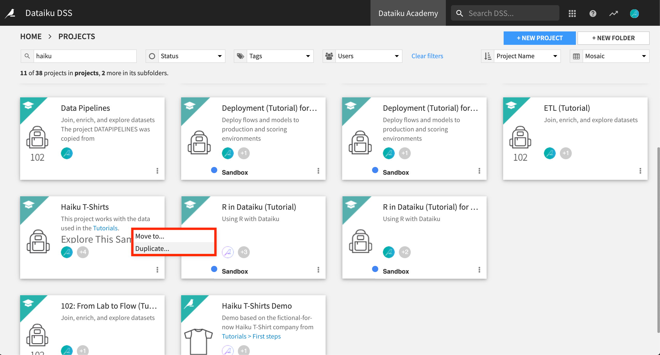Click the help question mark icon
The image size is (660, 355).
tap(593, 13)
